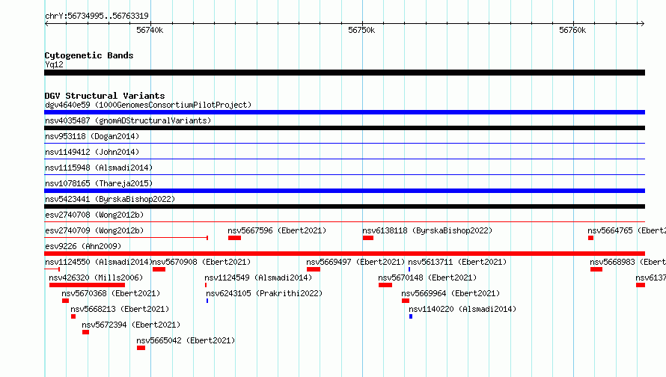Click the nsv6138118 (ByrskaBishop2022) label

[427, 230]
